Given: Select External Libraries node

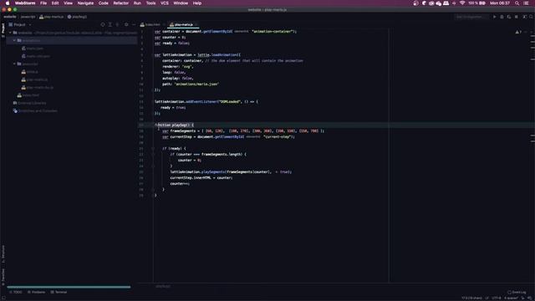Looking at the screenshot, I should click(29, 103).
